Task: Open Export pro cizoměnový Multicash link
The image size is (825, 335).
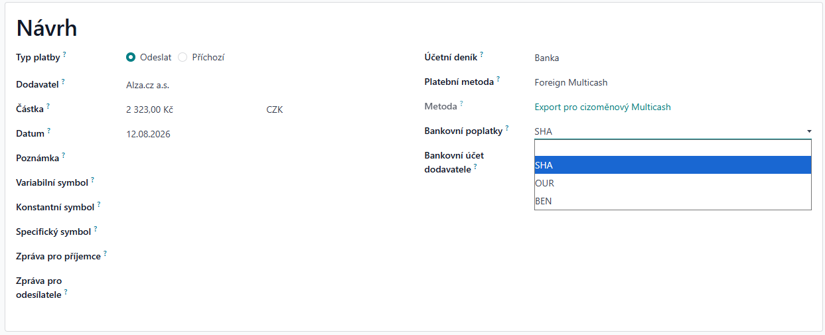Action: 603,107
